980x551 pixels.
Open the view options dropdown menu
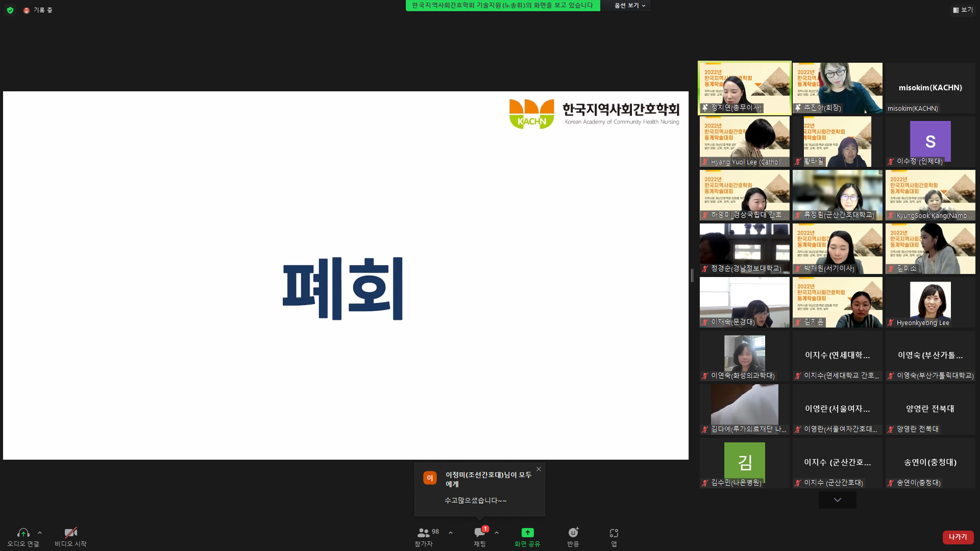(x=630, y=6)
